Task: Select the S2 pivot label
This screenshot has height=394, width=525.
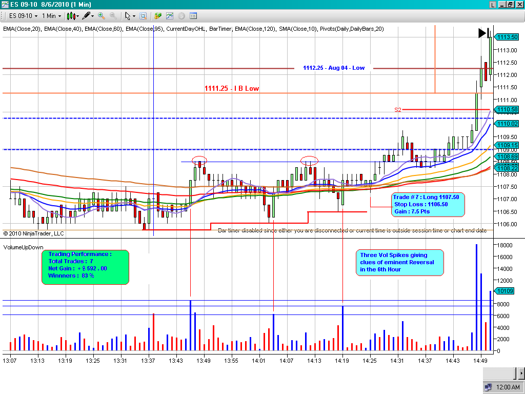Action: pos(397,110)
